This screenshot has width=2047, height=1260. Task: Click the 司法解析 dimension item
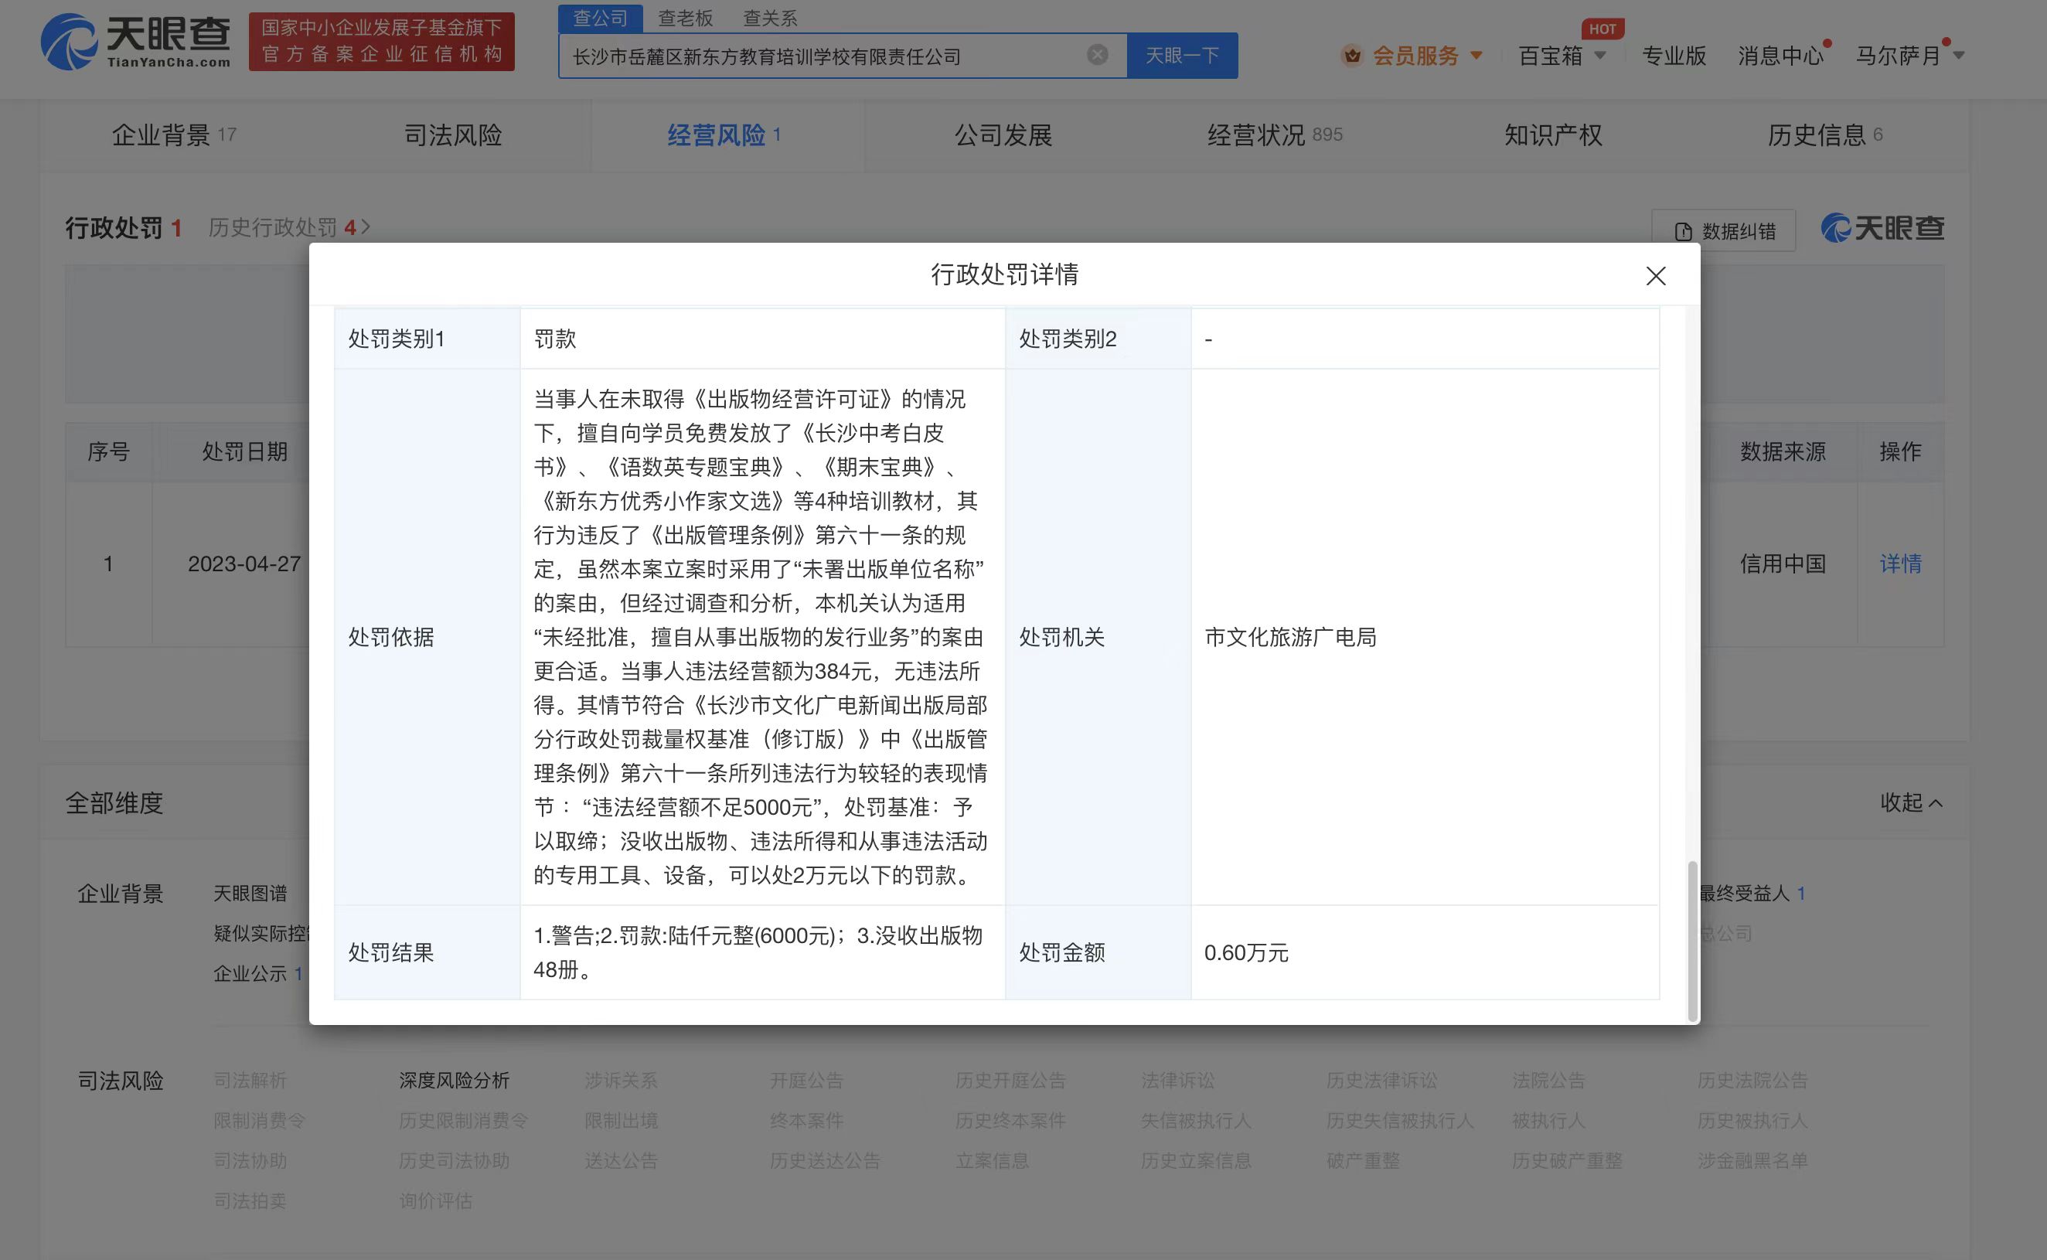click(x=250, y=1081)
